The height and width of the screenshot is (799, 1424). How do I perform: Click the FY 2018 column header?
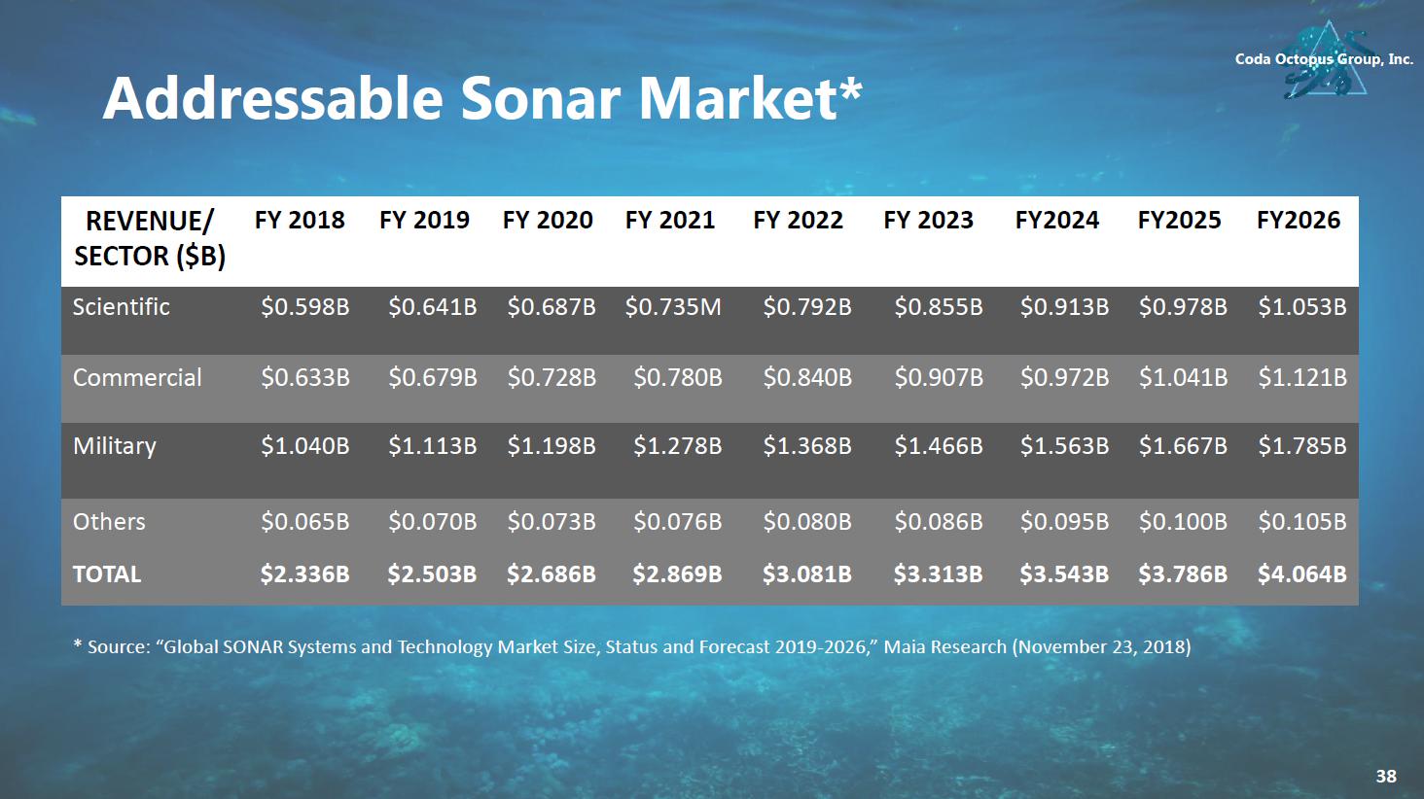300,221
